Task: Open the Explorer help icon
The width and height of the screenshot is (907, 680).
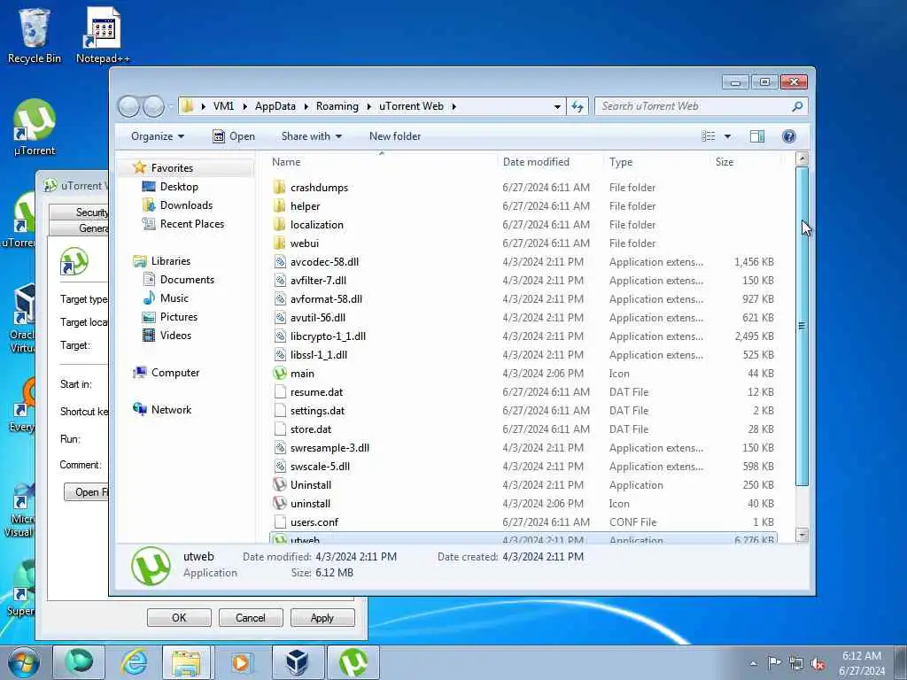Action: pyautogui.click(x=788, y=136)
